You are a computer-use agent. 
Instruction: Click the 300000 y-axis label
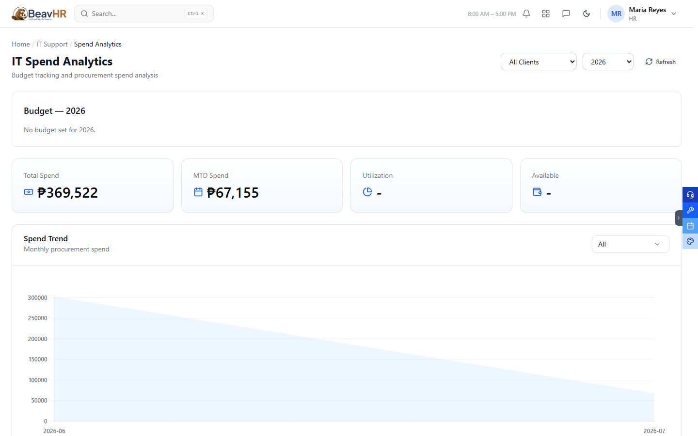tap(37, 298)
